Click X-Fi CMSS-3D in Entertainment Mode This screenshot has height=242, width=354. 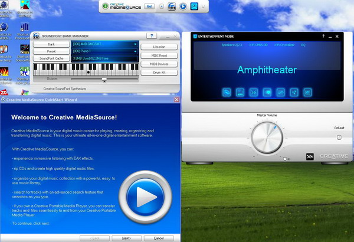258,45
